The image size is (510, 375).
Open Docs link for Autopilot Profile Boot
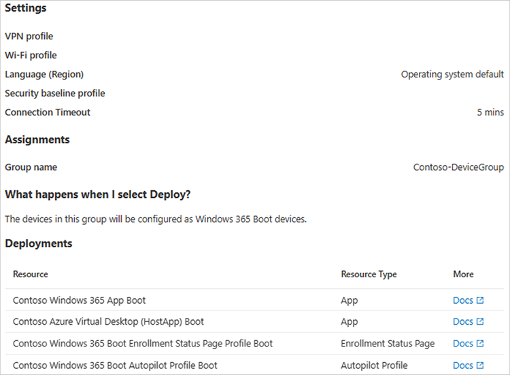[x=463, y=365]
